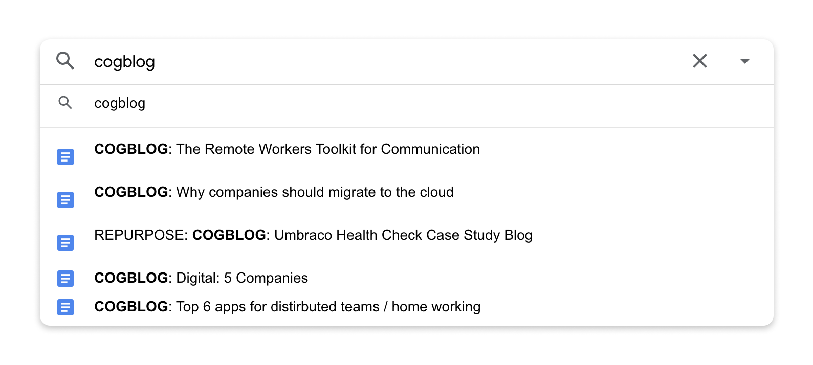The image size is (813, 365).
Task: Click the doc icon for Remote Workers Toolkit
Action: pos(65,157)
